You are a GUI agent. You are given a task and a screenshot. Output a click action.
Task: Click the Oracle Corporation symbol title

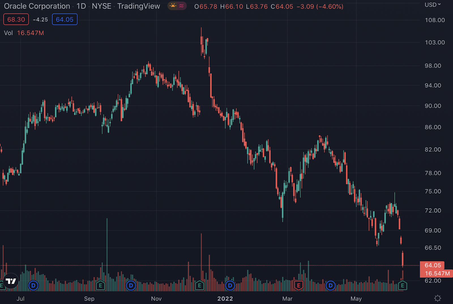coord(37,6)
